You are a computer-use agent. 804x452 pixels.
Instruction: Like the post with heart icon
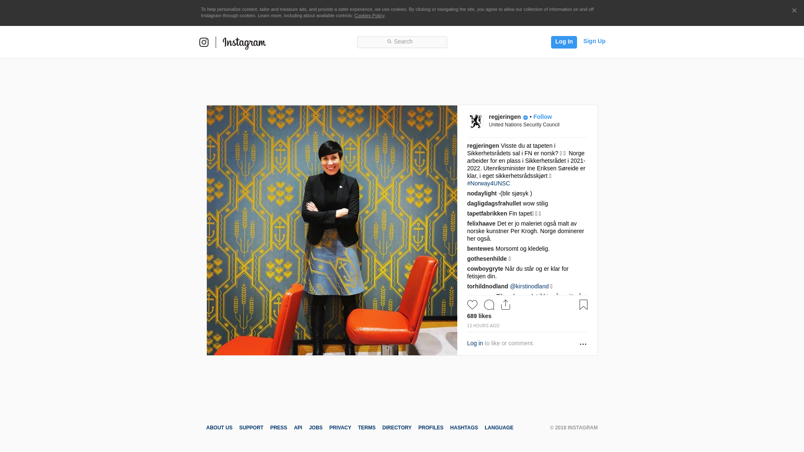472,305
